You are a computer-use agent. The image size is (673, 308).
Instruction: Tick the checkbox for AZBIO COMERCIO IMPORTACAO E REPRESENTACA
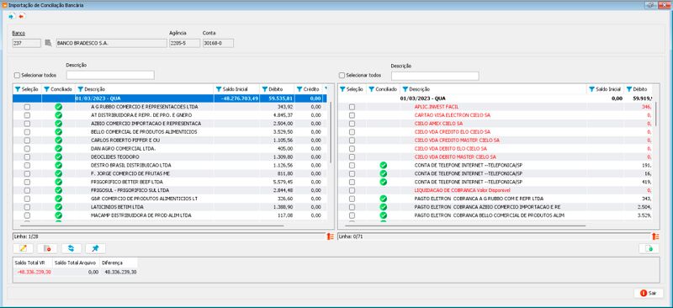pyautogui.click(x=27, y=124)
